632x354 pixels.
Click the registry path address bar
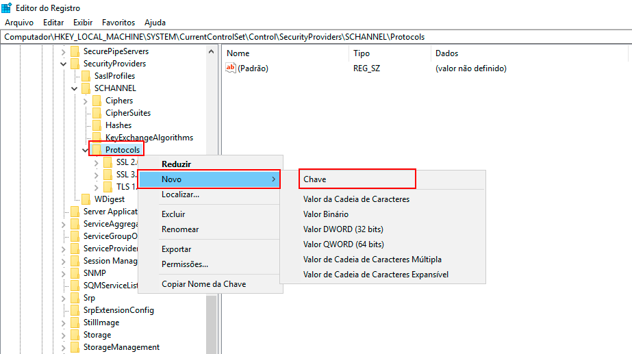[x=315, y=36]
